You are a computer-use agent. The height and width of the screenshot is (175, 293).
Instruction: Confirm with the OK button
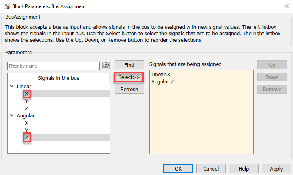(178, 169)
